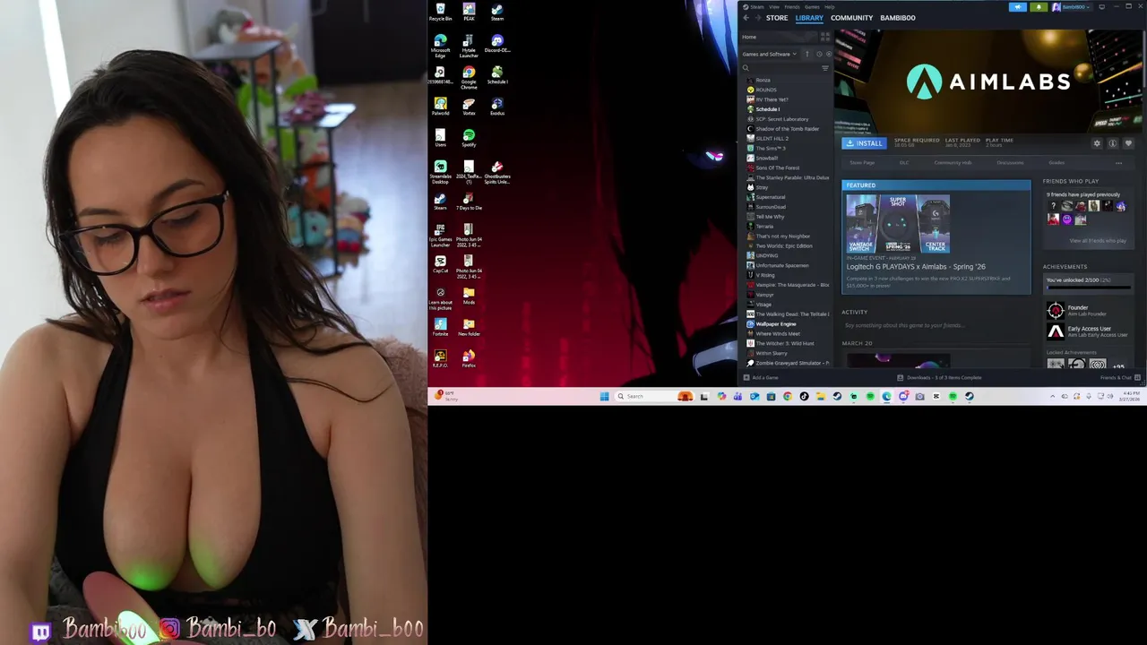Switch library to grid view icon

(x=825, y=37)
